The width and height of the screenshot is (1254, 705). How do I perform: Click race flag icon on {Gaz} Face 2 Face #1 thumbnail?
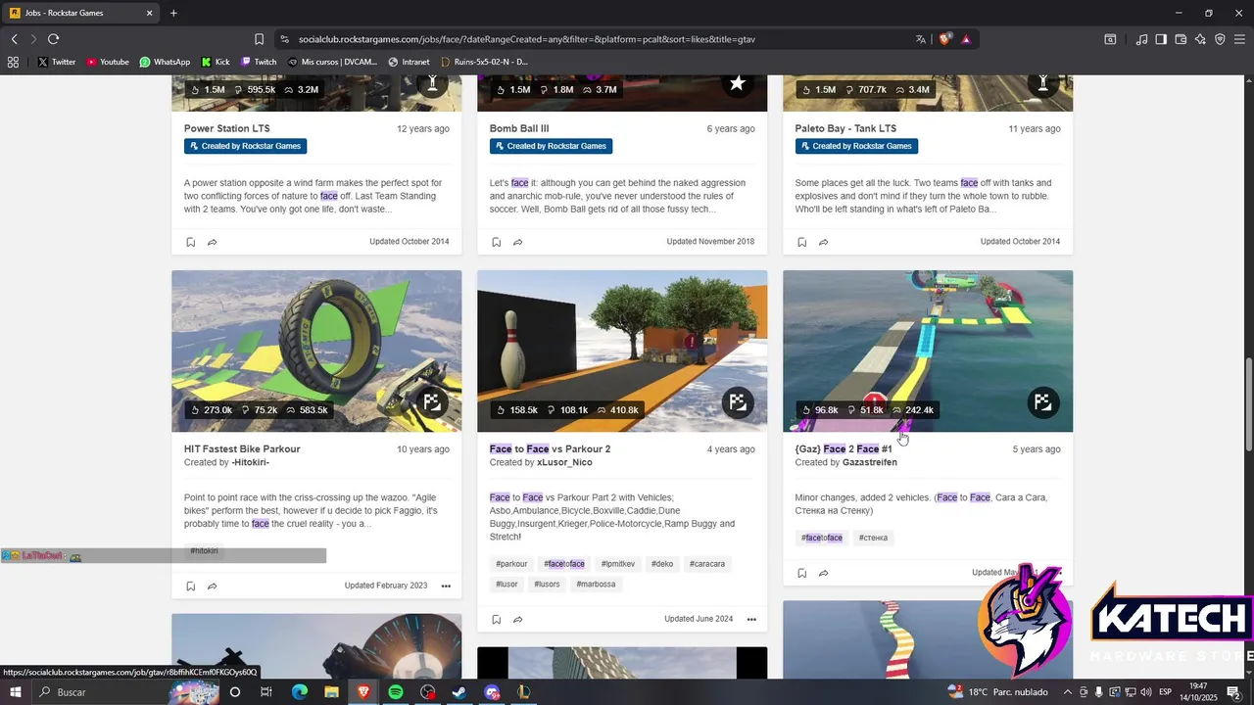tap(1043, 402)
